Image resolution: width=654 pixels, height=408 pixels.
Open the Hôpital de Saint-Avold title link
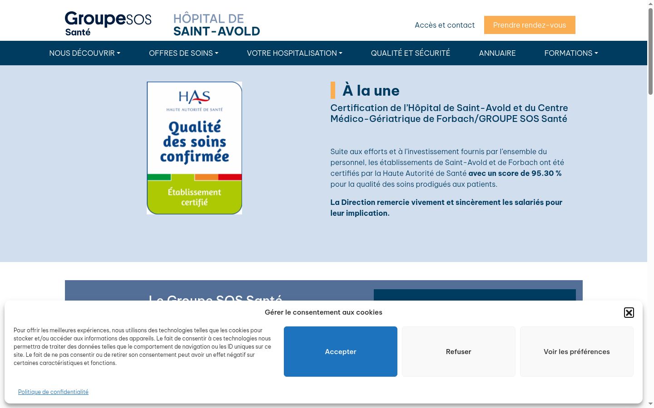[217, 25]
